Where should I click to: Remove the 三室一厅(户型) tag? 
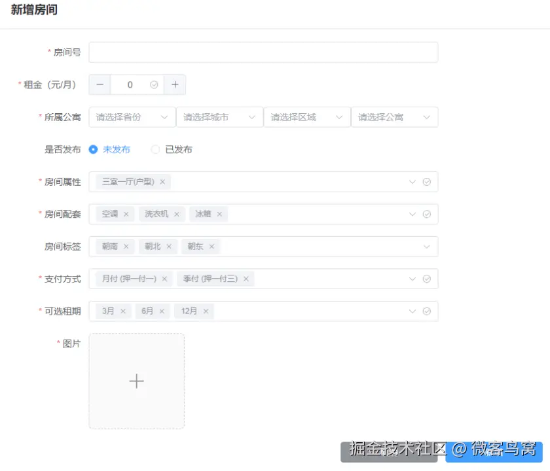click(x=162, y=182)
